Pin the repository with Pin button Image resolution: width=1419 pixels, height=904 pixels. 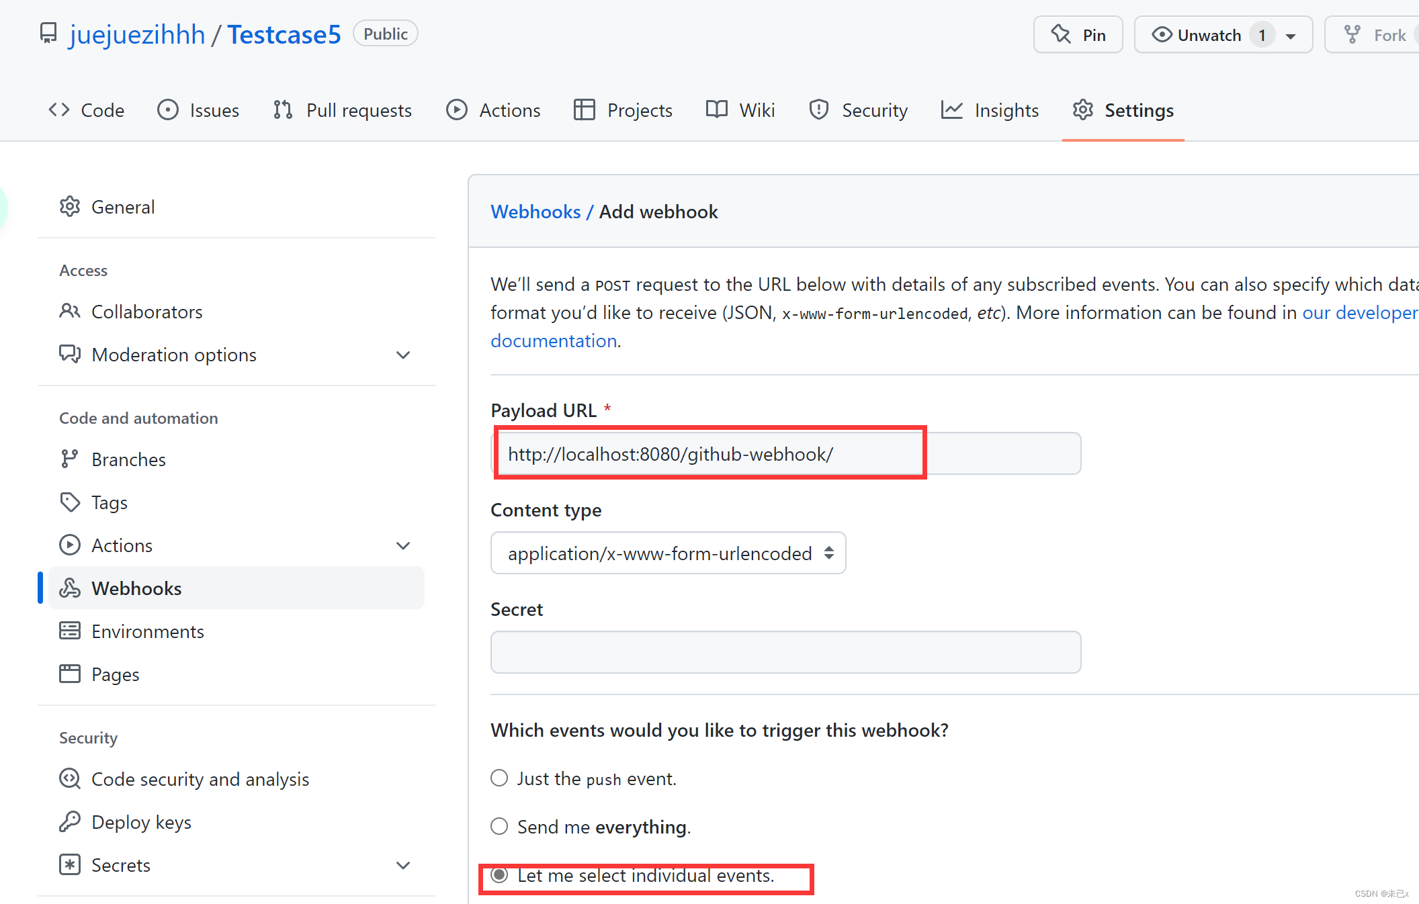tap(1078, 35)
